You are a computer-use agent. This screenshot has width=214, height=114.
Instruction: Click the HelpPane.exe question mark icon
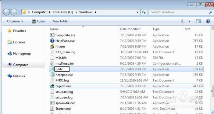(x=52, y=41)
